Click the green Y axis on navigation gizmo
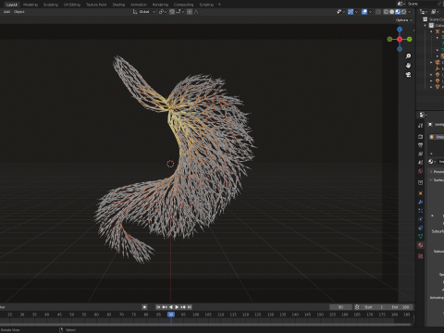Image resolution: width=444 pixels, height=333 pixels. click(410, 39)
